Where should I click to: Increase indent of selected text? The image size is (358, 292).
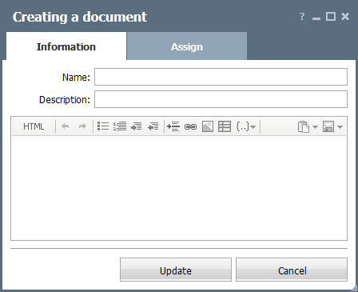pyautogui.click(x=137, y=126)
